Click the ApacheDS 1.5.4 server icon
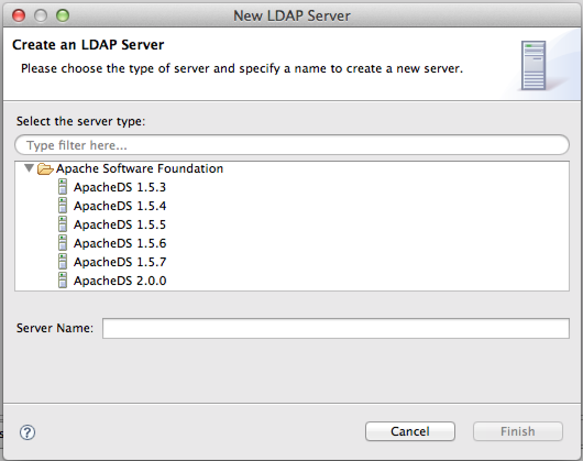 (62, 206)
